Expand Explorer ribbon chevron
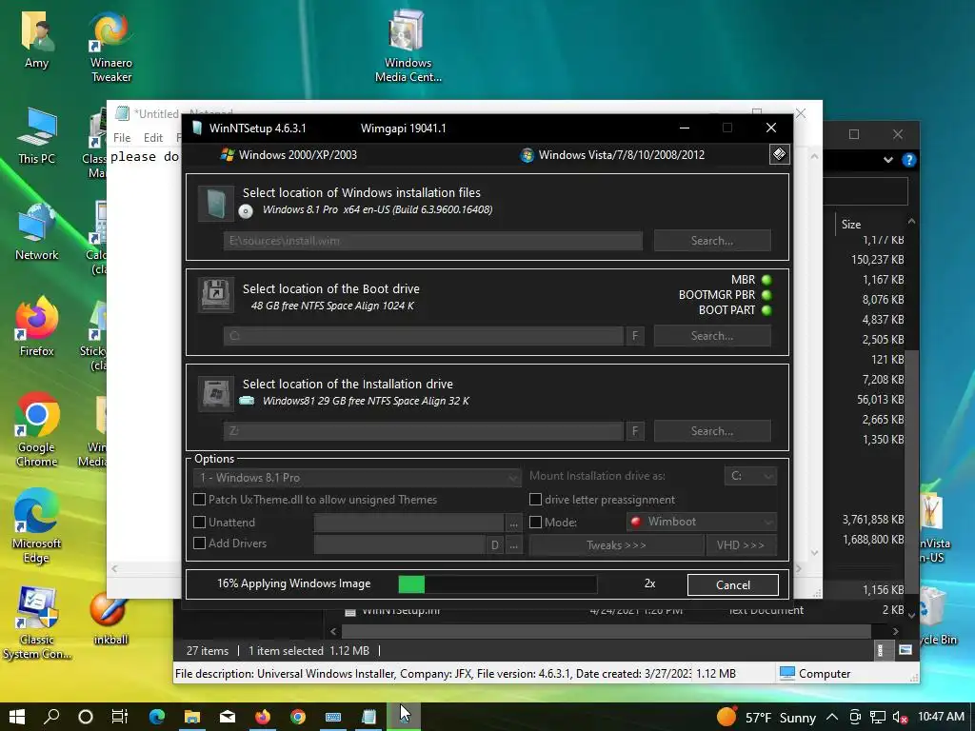Viewport: 975px width, 731px height. point(888,160)
